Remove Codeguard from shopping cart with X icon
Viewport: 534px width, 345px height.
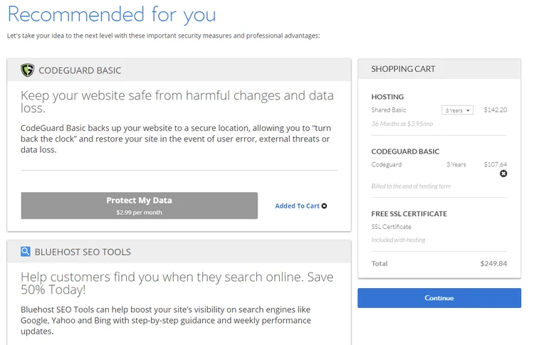503,174
